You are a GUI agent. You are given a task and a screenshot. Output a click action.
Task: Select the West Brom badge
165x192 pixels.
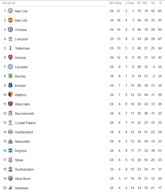pos(10,178)
